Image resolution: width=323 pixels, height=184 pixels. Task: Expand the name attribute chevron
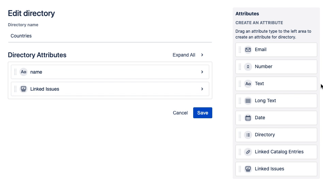(x=202, y=72)
